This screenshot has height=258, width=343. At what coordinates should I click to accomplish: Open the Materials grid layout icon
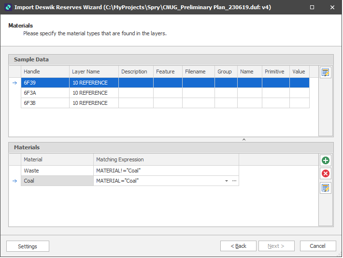click(x=326, y=188)
